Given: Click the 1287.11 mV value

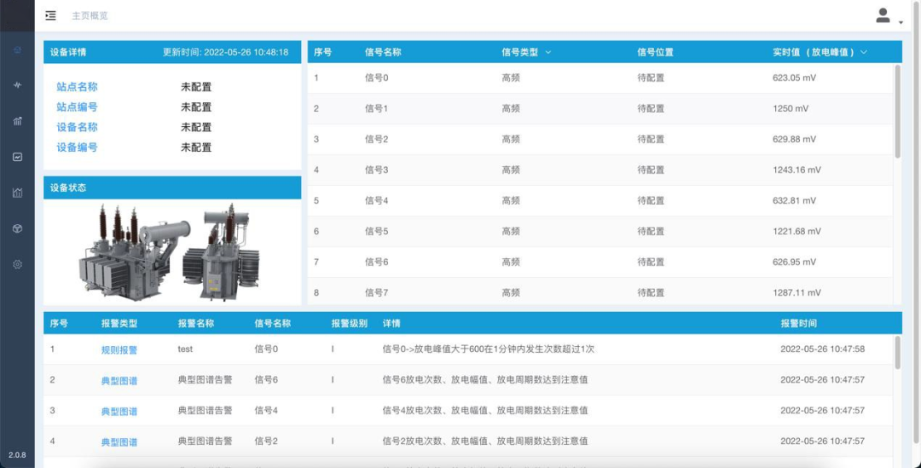Looking at the screenshot, I should [796, 292].
